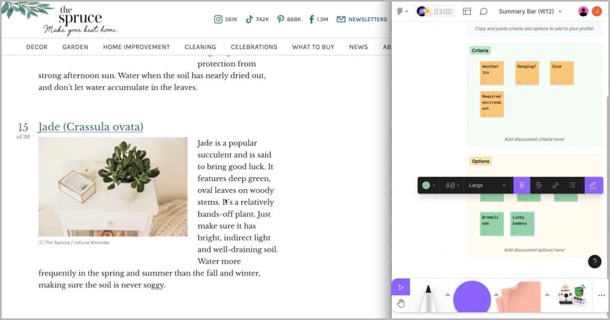This screenshot has height=320, width=610.
Task: Expand the Large text size dropdown
Action: tap(487, 185)
